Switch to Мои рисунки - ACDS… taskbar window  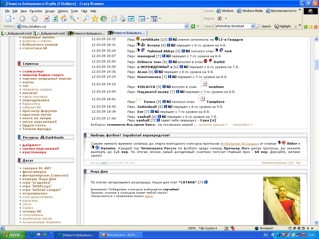pyautogui.click(x=121, y=235)
